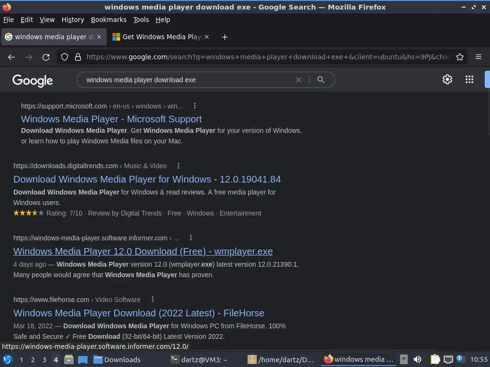This screenshot has width=490, height=367.
Task: Open Google quick settings gear
Action: (x=447, y=79)
